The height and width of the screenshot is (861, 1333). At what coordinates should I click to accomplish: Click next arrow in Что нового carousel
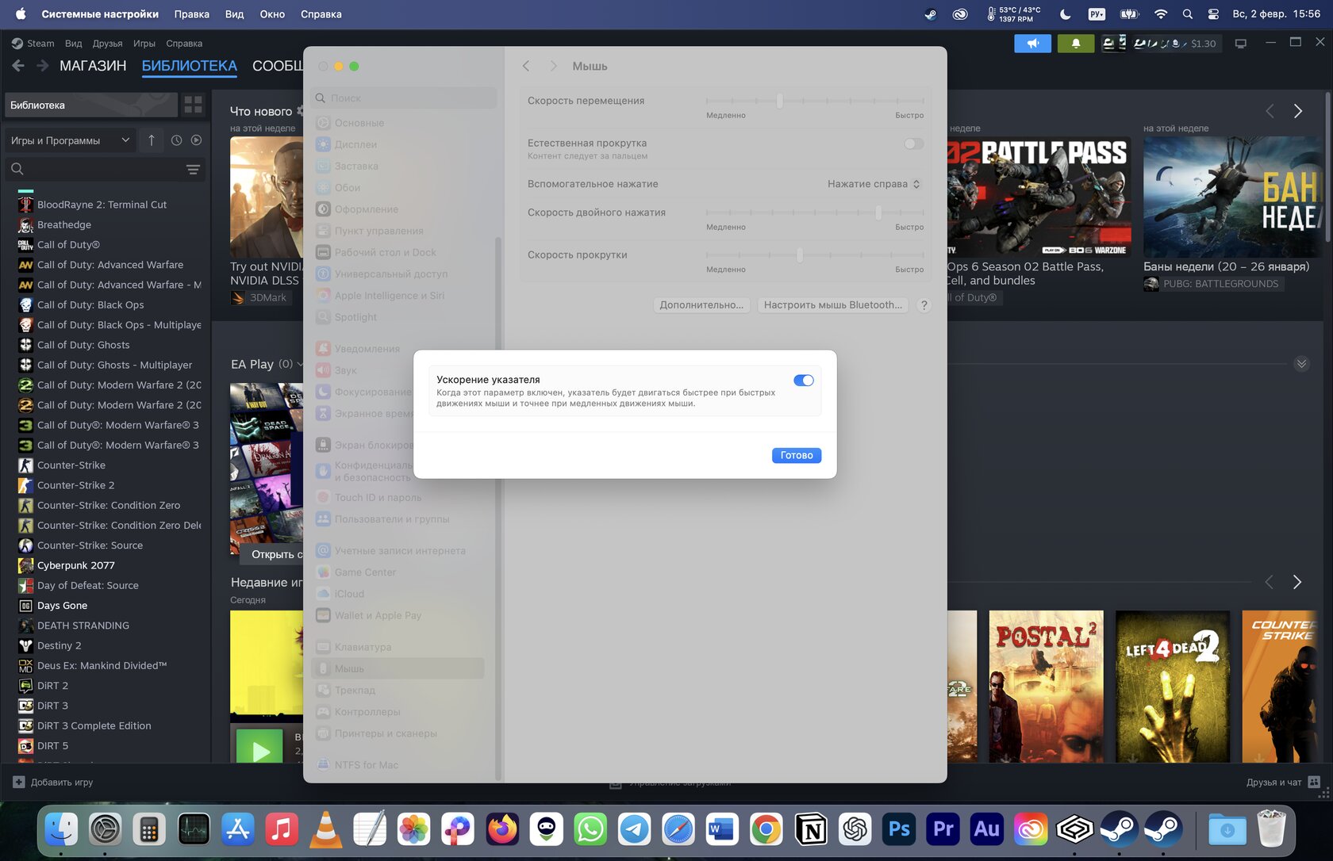click(x=1298, y=111)
